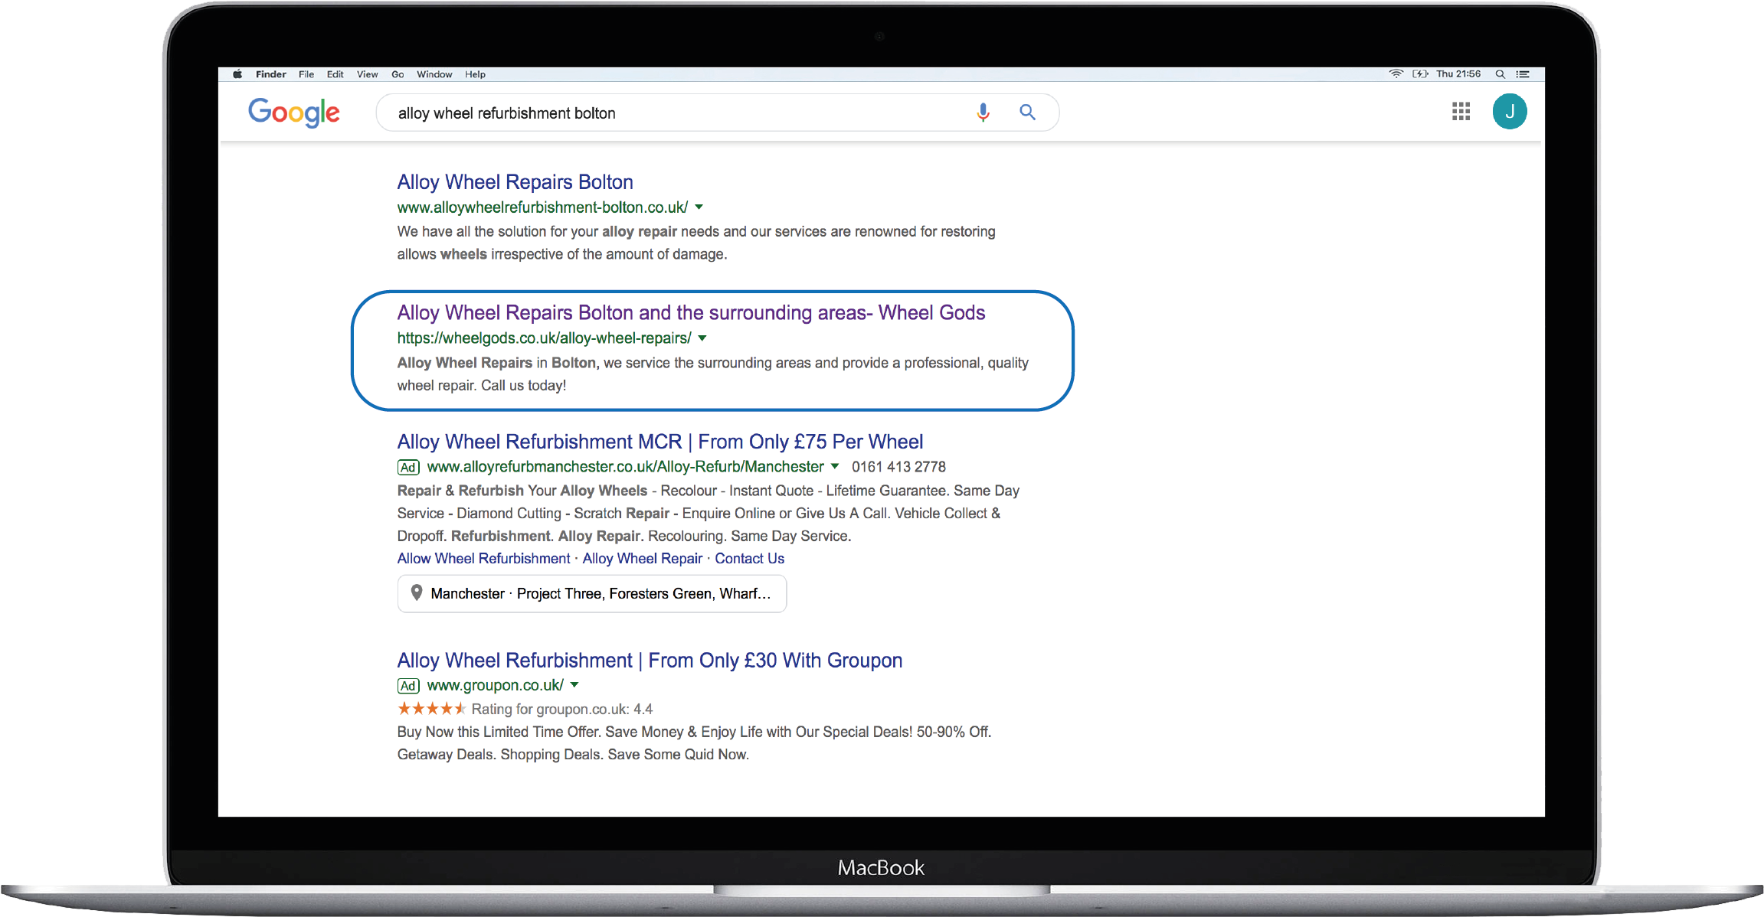Click the battery charging icon

[x=1420, y=74]
